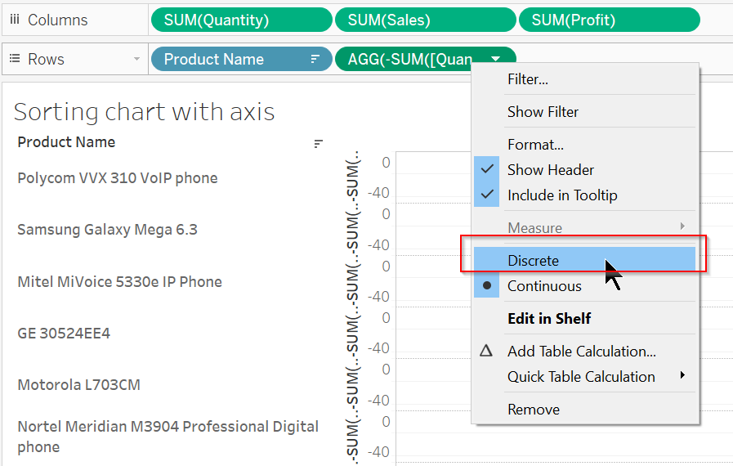Click the Rows shelf label
The height and width of the screenshot is (466, 733).
coord(46,60)
